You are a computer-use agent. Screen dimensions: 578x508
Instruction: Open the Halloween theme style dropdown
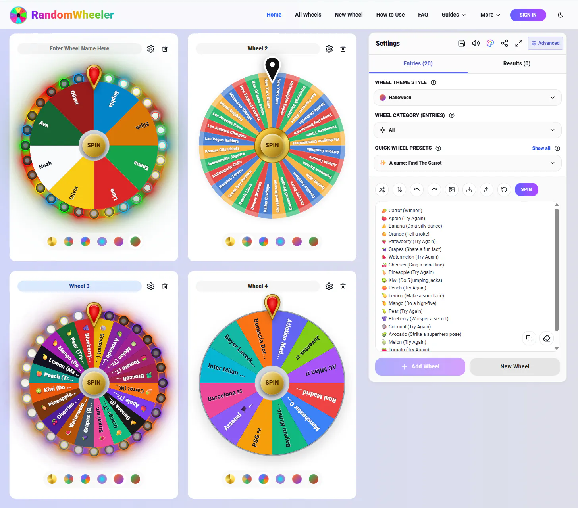tap(468, 98)
